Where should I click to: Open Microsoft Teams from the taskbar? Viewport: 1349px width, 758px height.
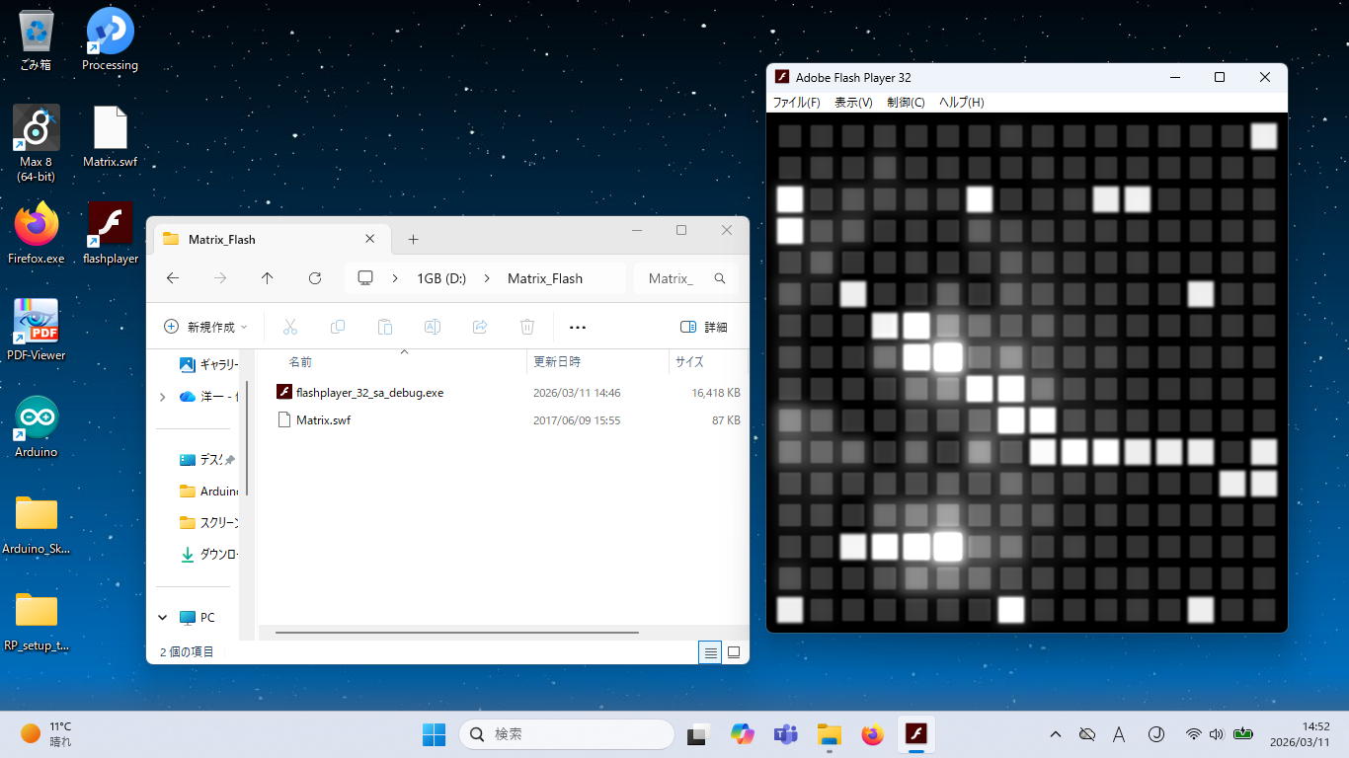click(786, 734)
